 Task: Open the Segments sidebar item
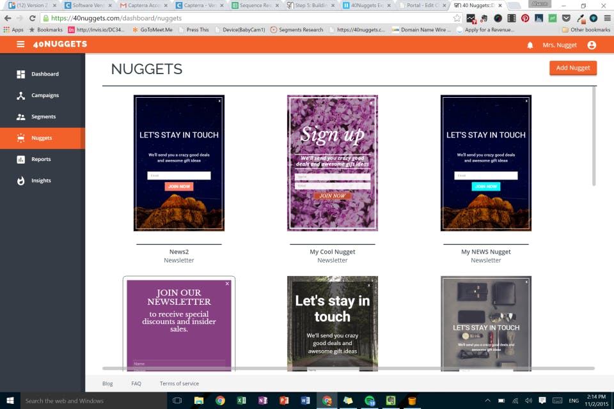coord(42,117)
